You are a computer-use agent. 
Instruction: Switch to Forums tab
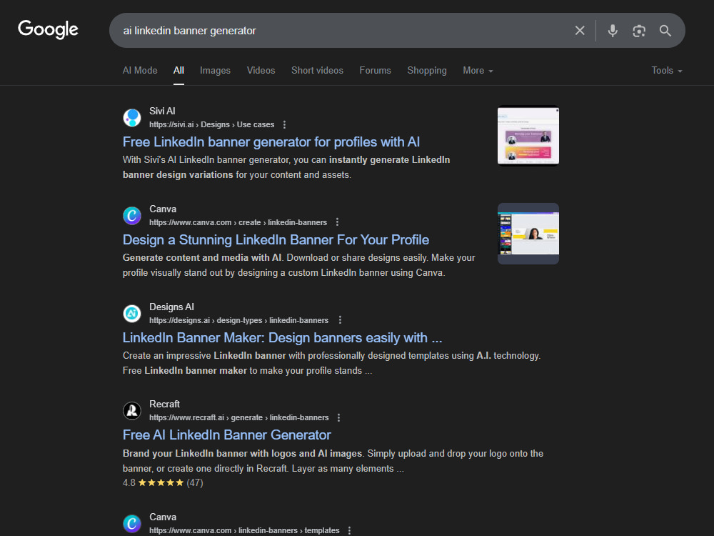tap(376, 71)
